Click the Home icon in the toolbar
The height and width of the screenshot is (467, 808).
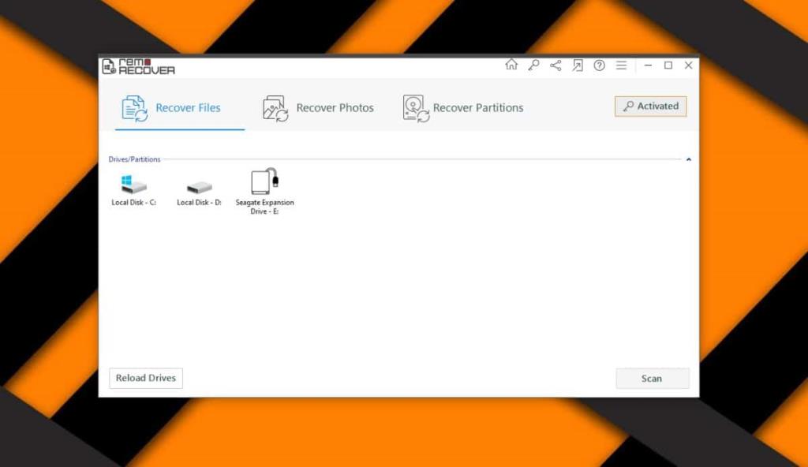[513, 65]
